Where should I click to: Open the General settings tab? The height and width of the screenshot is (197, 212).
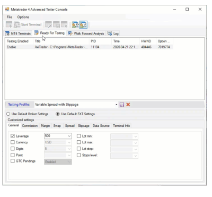point(14,125)
